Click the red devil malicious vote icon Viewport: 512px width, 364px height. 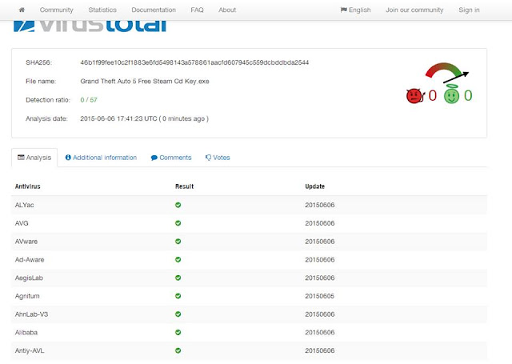pyautogui.click(x=415, y=96)
